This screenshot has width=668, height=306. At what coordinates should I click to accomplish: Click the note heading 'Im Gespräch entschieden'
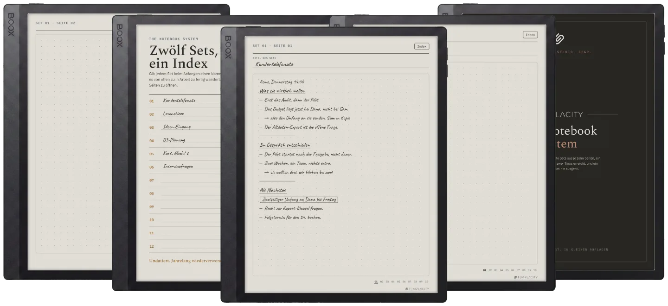285,145
